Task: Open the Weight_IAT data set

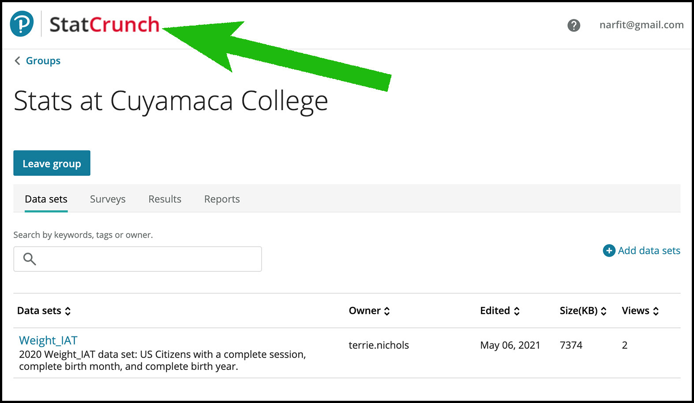Action: point(48,340)
